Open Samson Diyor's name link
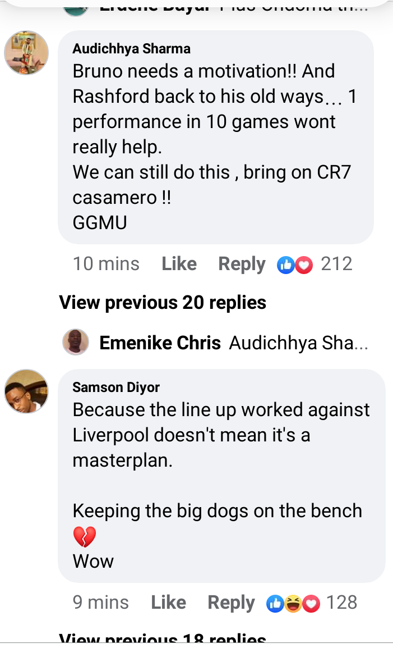The image size is (393, 652). 116,387
